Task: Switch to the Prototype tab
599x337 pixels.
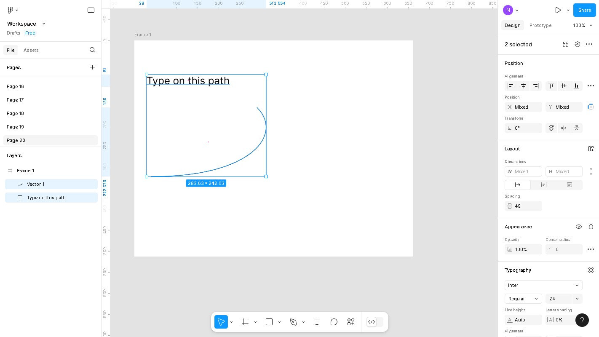Action: click(540, 25)
